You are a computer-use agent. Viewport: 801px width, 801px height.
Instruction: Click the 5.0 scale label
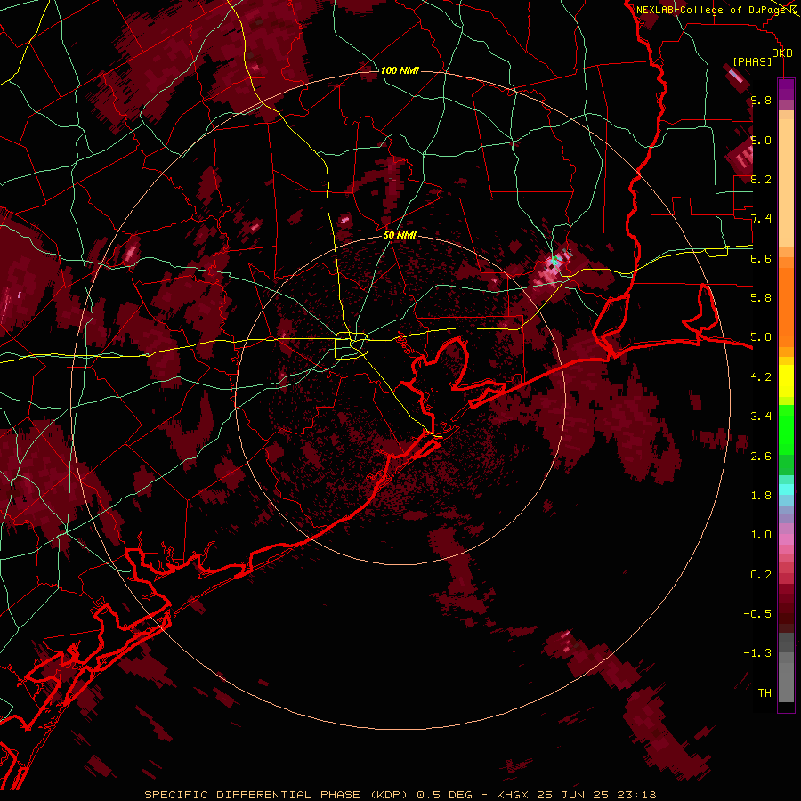click(761, 337)
